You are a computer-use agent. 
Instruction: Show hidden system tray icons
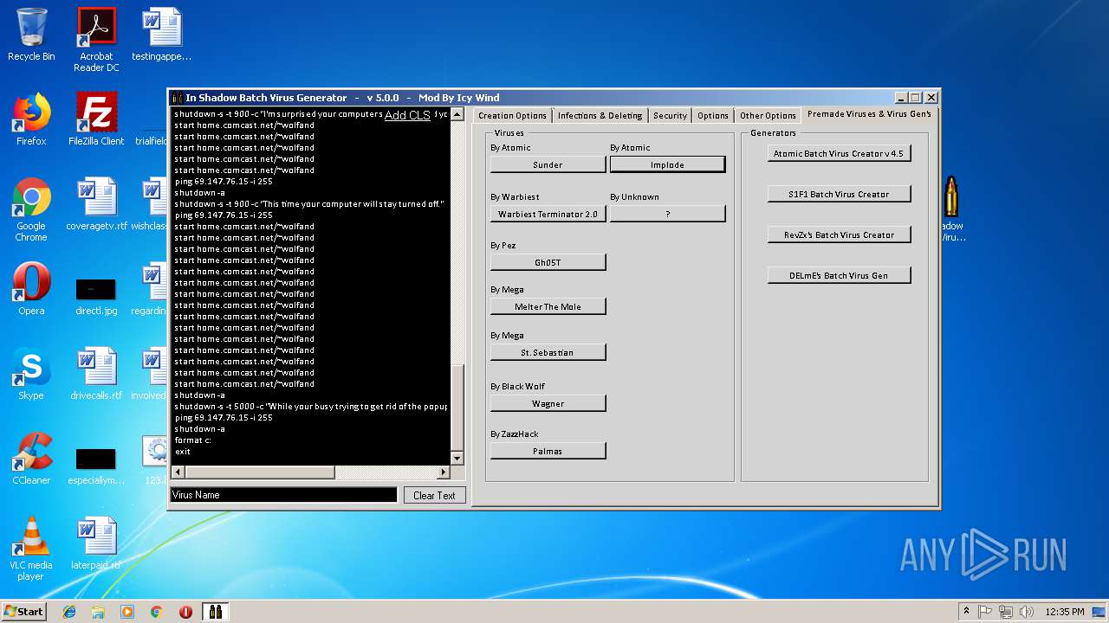coord(966,612)
